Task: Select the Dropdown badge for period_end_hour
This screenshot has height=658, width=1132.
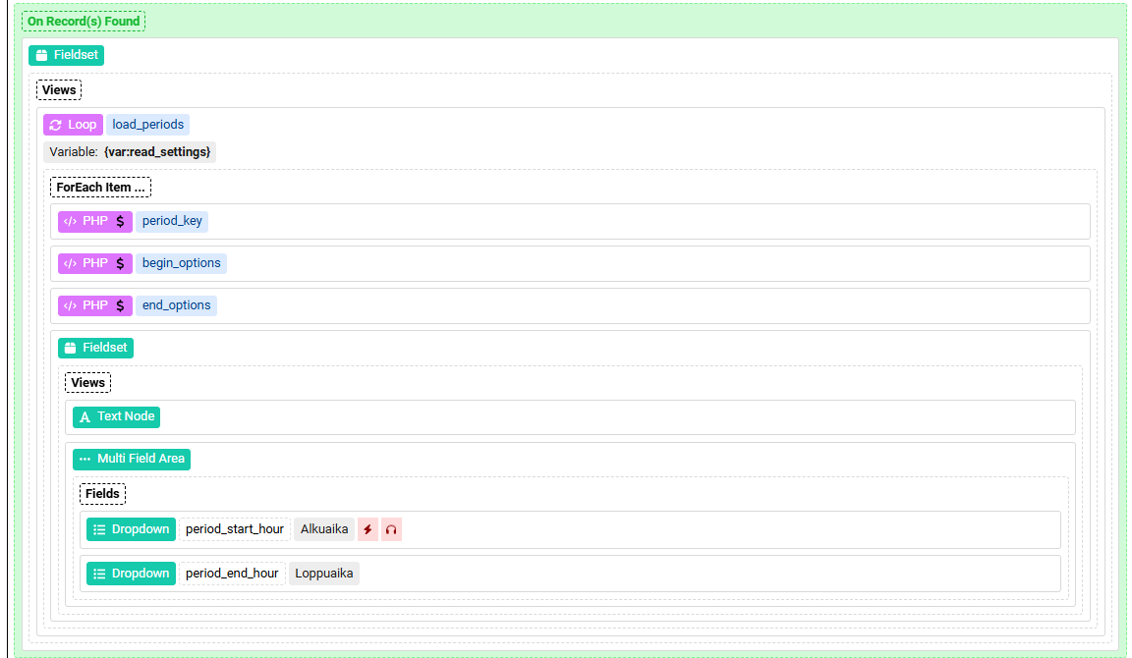Action: tap(131, 574)
